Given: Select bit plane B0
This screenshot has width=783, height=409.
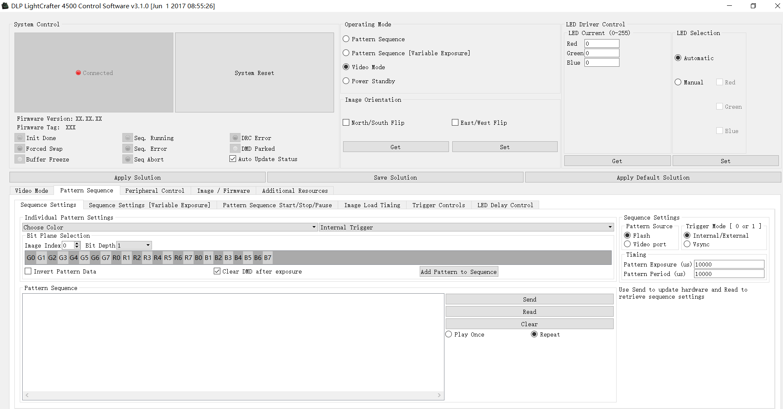Looking at the screenshot, I should click(199, 258).
